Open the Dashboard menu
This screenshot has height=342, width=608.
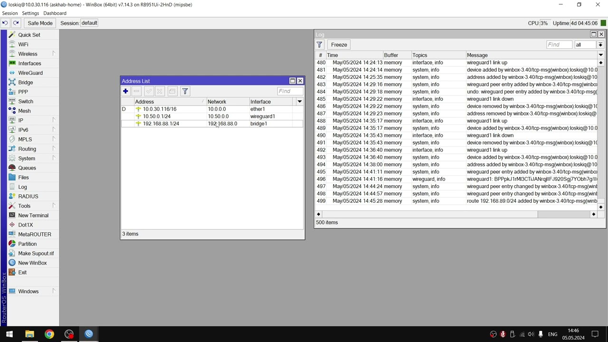point(55,13)
